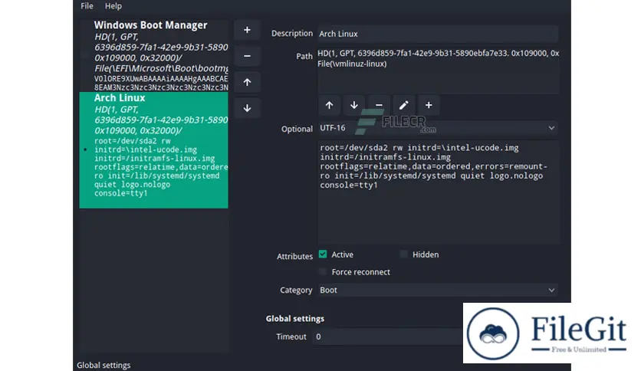Move the boot entry up in list
641x371 pixels.
[x=247, y=82]
